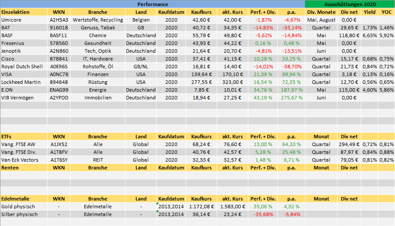The height and width of the screenshot is (226, 395).
Task: Click WKN cell A1JX52
Action: (59, 144)
